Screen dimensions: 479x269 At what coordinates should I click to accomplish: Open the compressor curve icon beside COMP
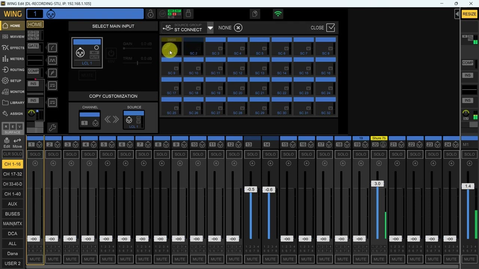tap(52, 73)
